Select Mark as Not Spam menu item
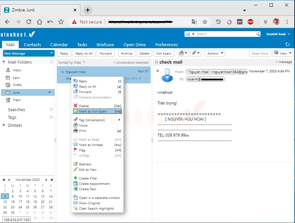 [97, 111]
